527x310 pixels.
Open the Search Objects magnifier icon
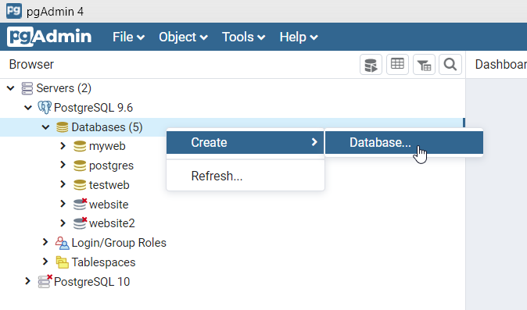[x=450, y=64]
